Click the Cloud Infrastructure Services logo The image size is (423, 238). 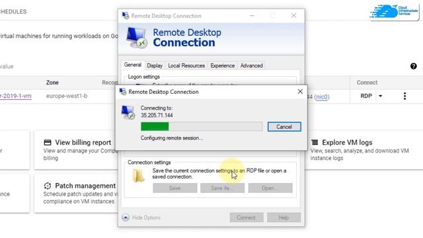(x=394, y=12)
